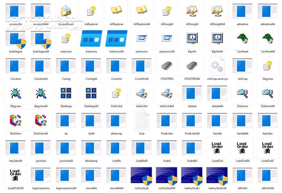Select the adrestore64 file name

click(267, 24)
